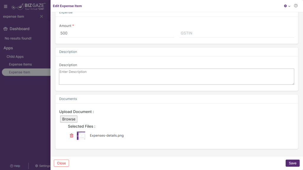303x170 pixels.
Task: Click the Help icon in sidebar footer
Action: (12, 166)
